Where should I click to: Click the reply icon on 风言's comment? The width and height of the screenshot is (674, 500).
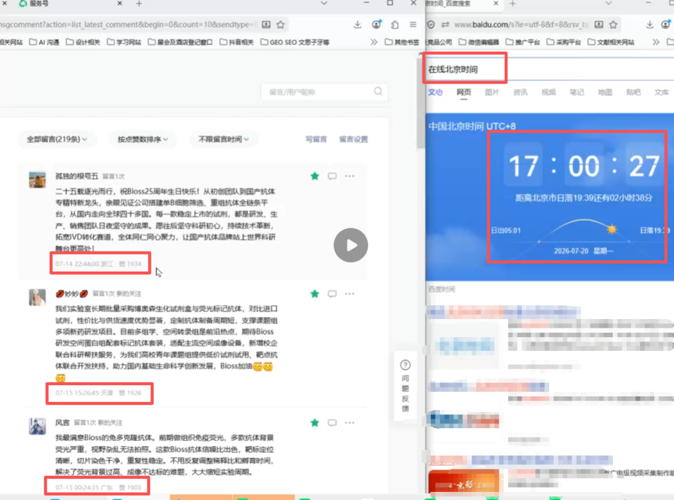332,423
